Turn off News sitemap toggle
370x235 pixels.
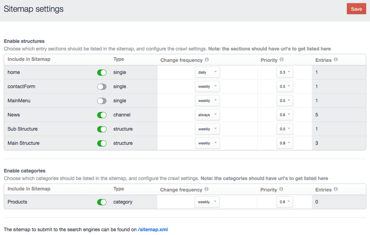click(x=102, y=115)
